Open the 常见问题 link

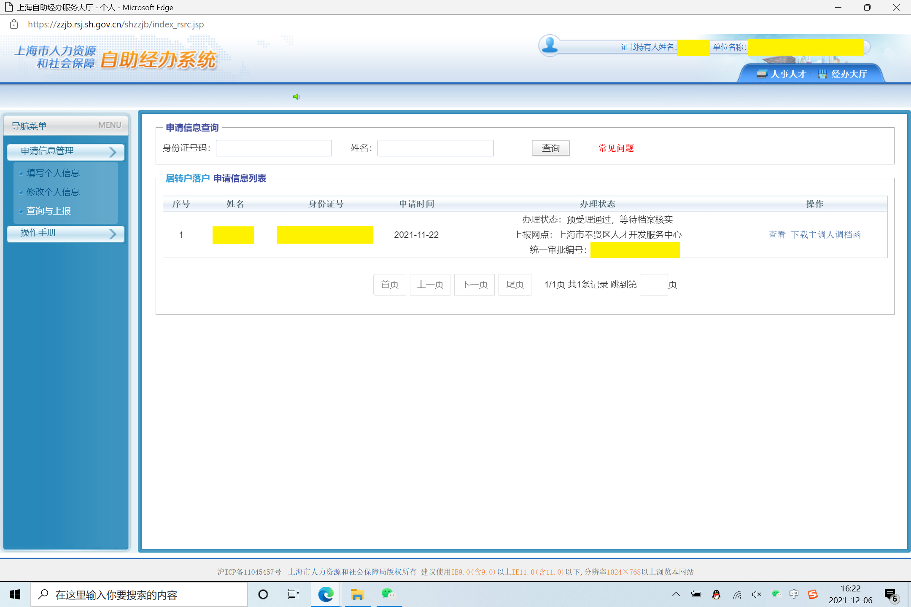(616, 148)
